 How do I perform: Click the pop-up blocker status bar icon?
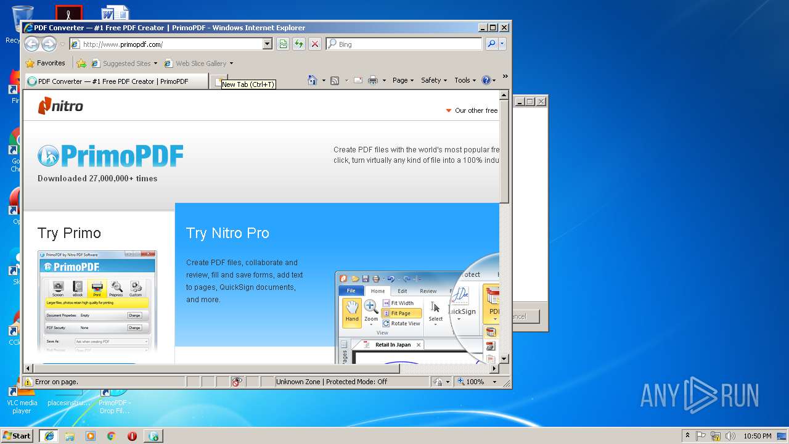pos(237,382)
